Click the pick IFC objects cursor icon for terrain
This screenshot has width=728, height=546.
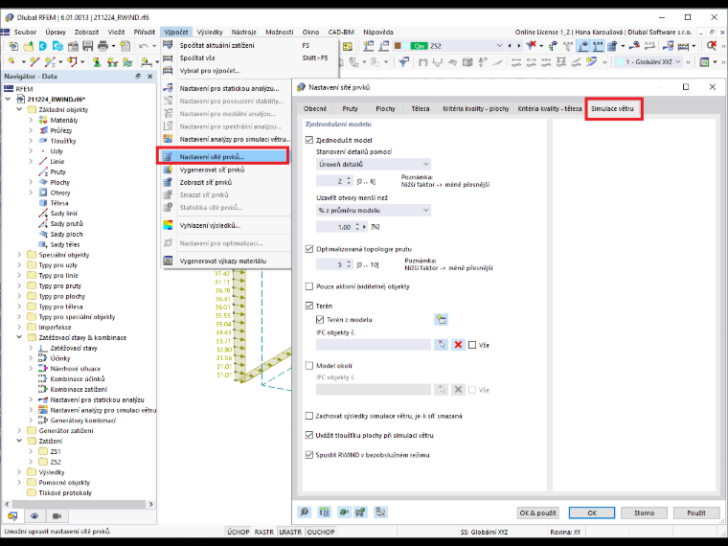point(441,345)
